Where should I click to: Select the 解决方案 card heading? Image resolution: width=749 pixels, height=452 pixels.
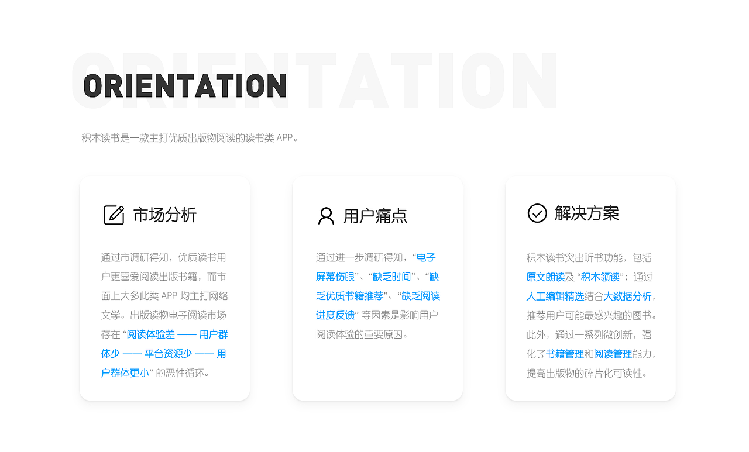click(x=587, y=213)
